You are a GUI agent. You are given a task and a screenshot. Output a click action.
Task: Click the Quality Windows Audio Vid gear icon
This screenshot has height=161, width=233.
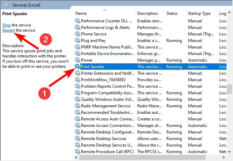pyautogui.click(x=78, y=99)
